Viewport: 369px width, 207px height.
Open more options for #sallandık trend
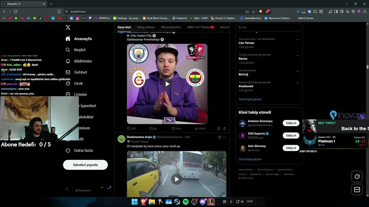tap(298, 83)
